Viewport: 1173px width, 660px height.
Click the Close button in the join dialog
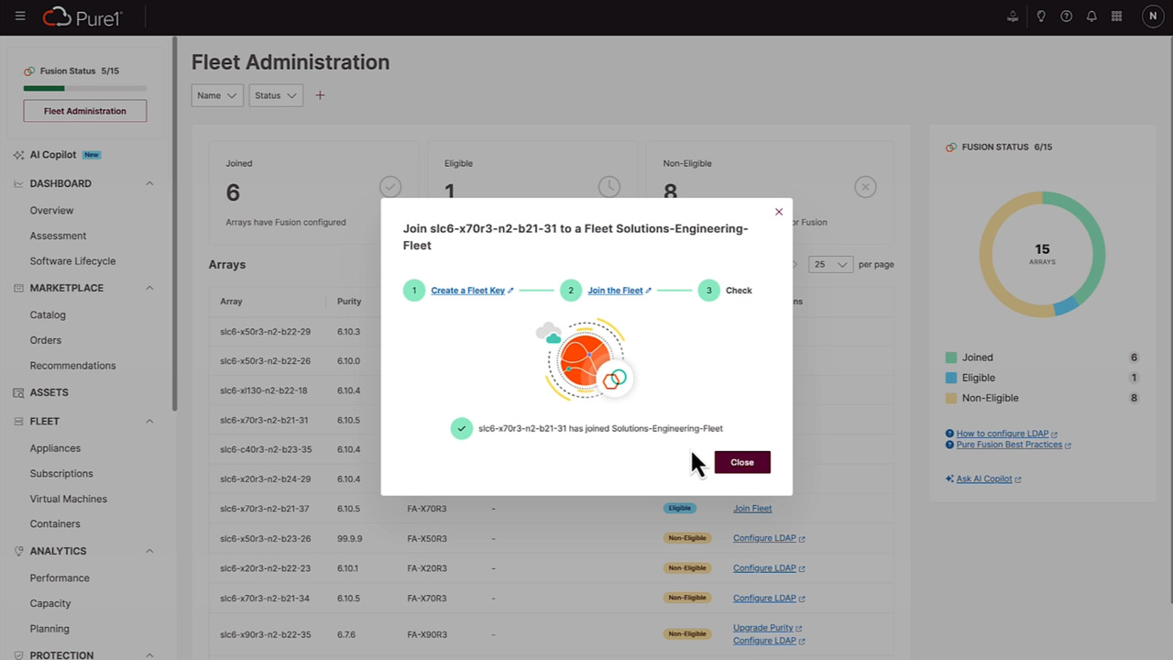[742, 462]
